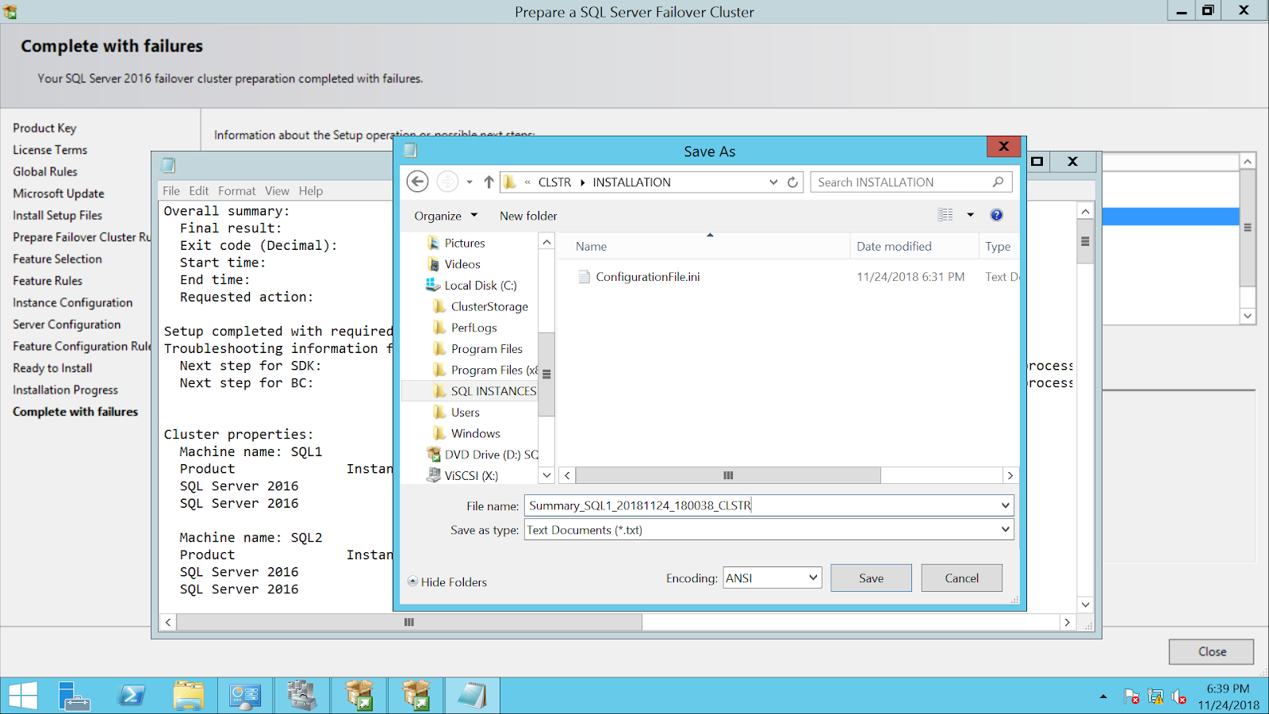Image resolution: width=1269 pixels, height=714 pixels.
Task: Cancel the Save As dialog
Action: coord(962,578)
